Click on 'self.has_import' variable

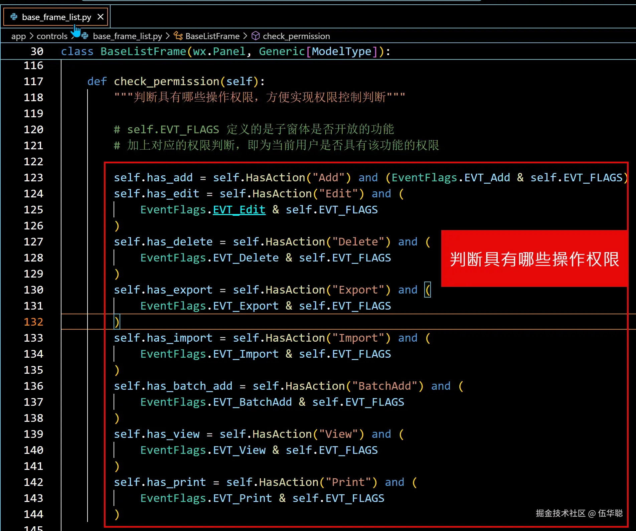coord(163,338)
